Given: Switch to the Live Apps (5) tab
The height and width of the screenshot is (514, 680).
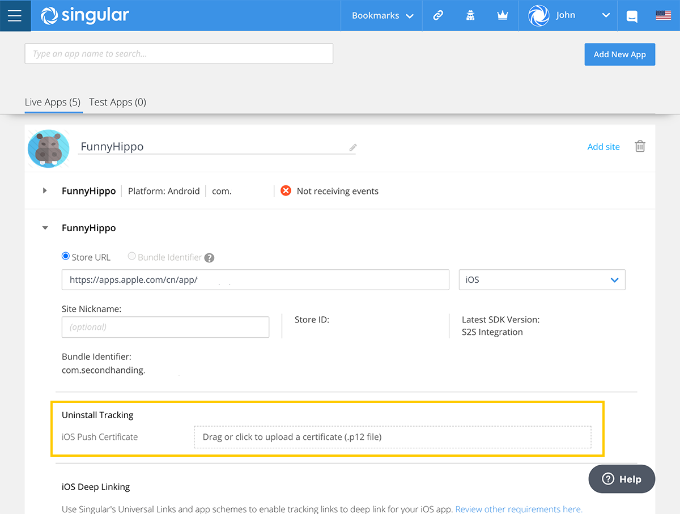Looking at the screenshot, I should coord(53,102).
